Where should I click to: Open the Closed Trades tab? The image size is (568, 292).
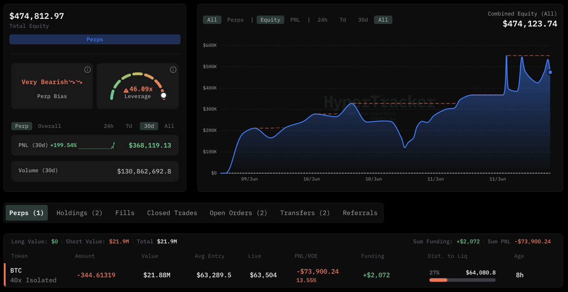[x=172, y=213]
